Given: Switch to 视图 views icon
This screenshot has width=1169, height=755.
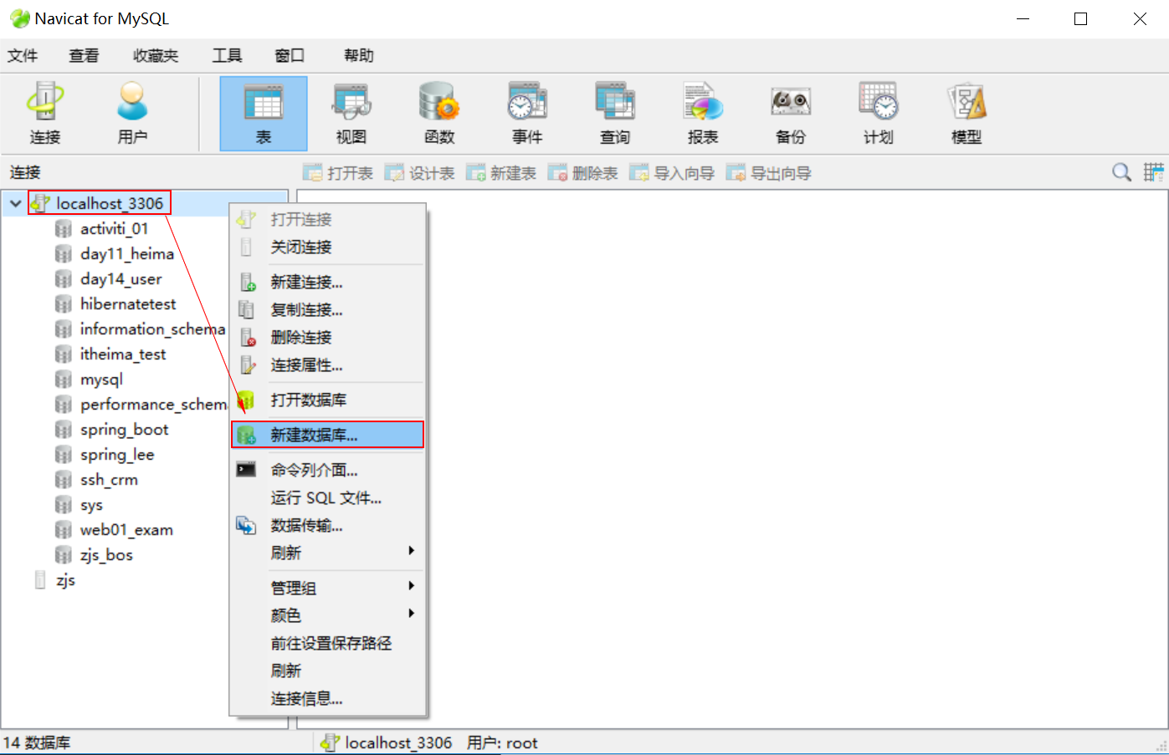Looking at the screenshot, I should tap(351, 114).
